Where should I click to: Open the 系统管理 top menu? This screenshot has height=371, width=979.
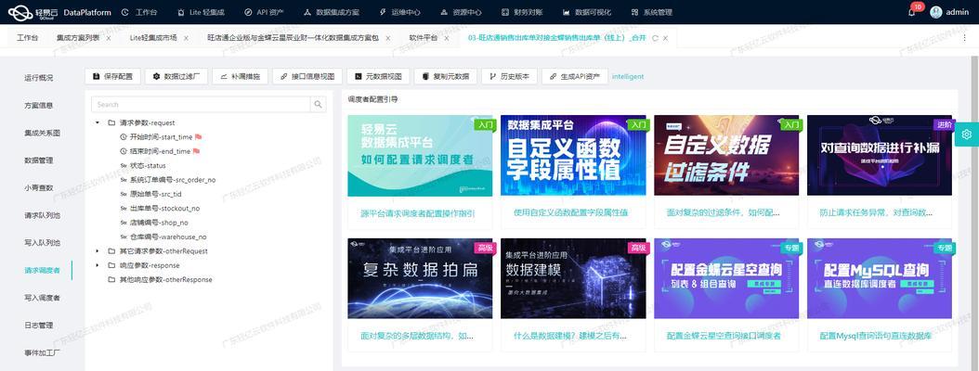(651, 12)
